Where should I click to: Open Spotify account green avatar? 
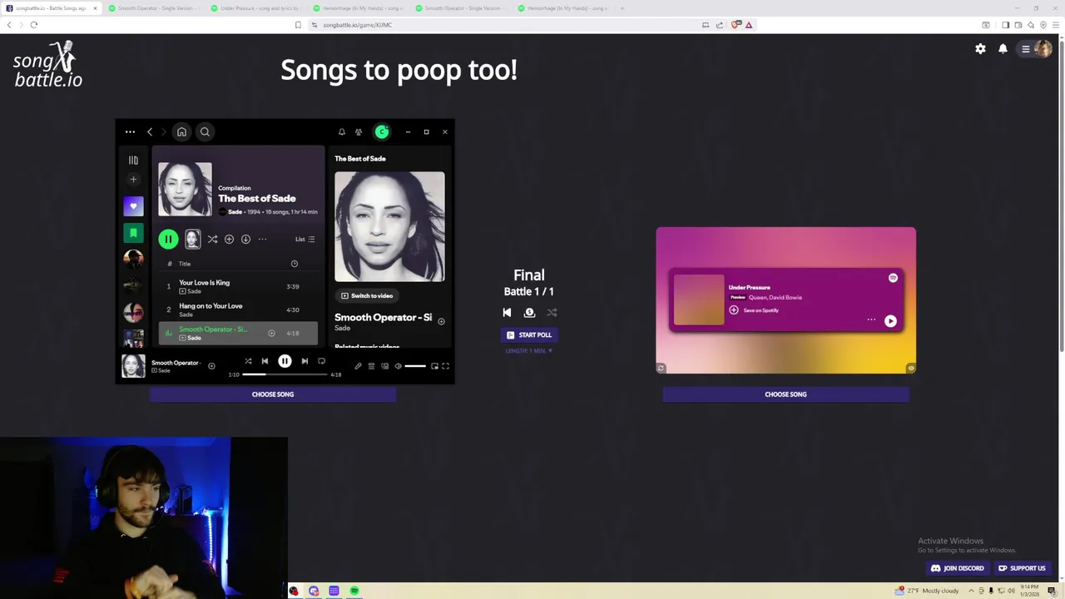[x=382, y=131]
